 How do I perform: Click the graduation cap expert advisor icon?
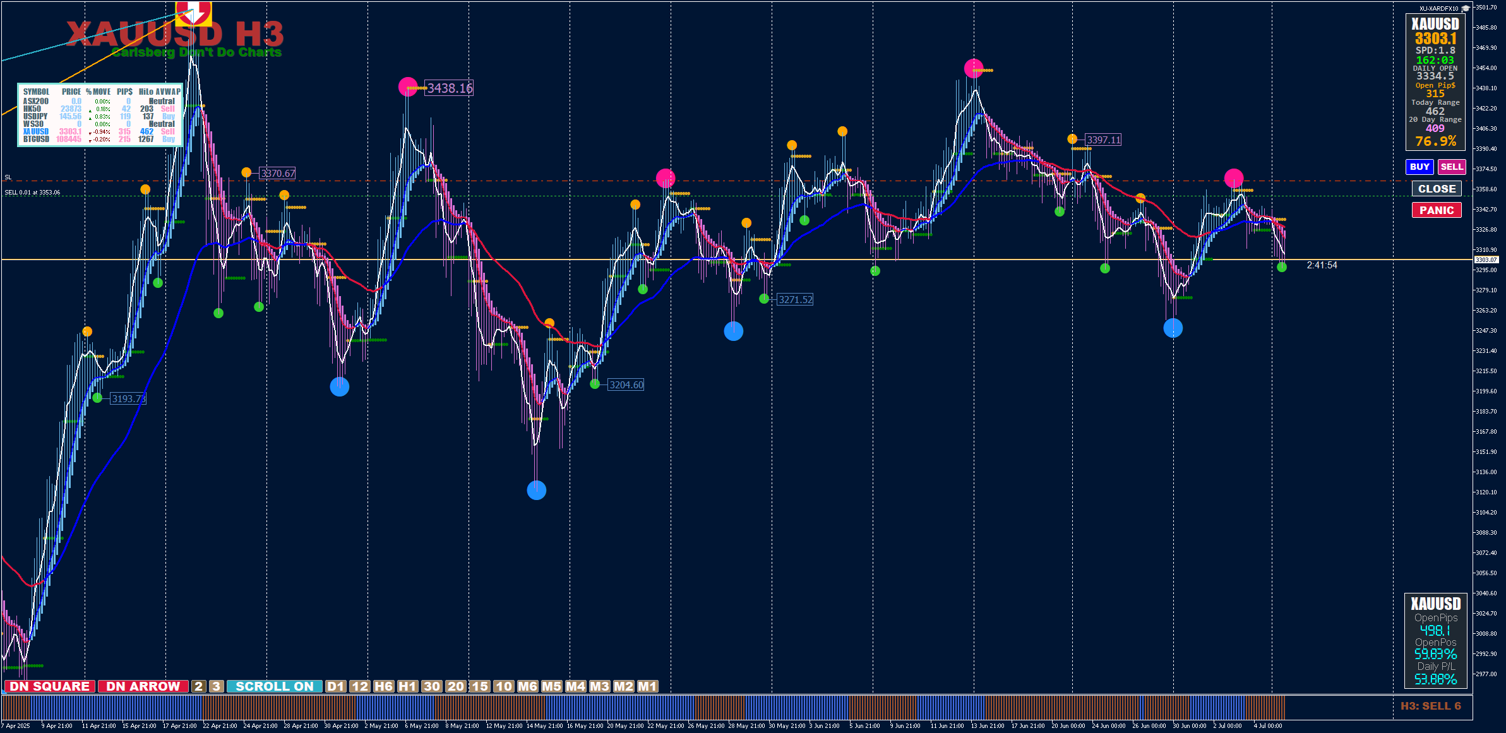(x=1466, y=9)
